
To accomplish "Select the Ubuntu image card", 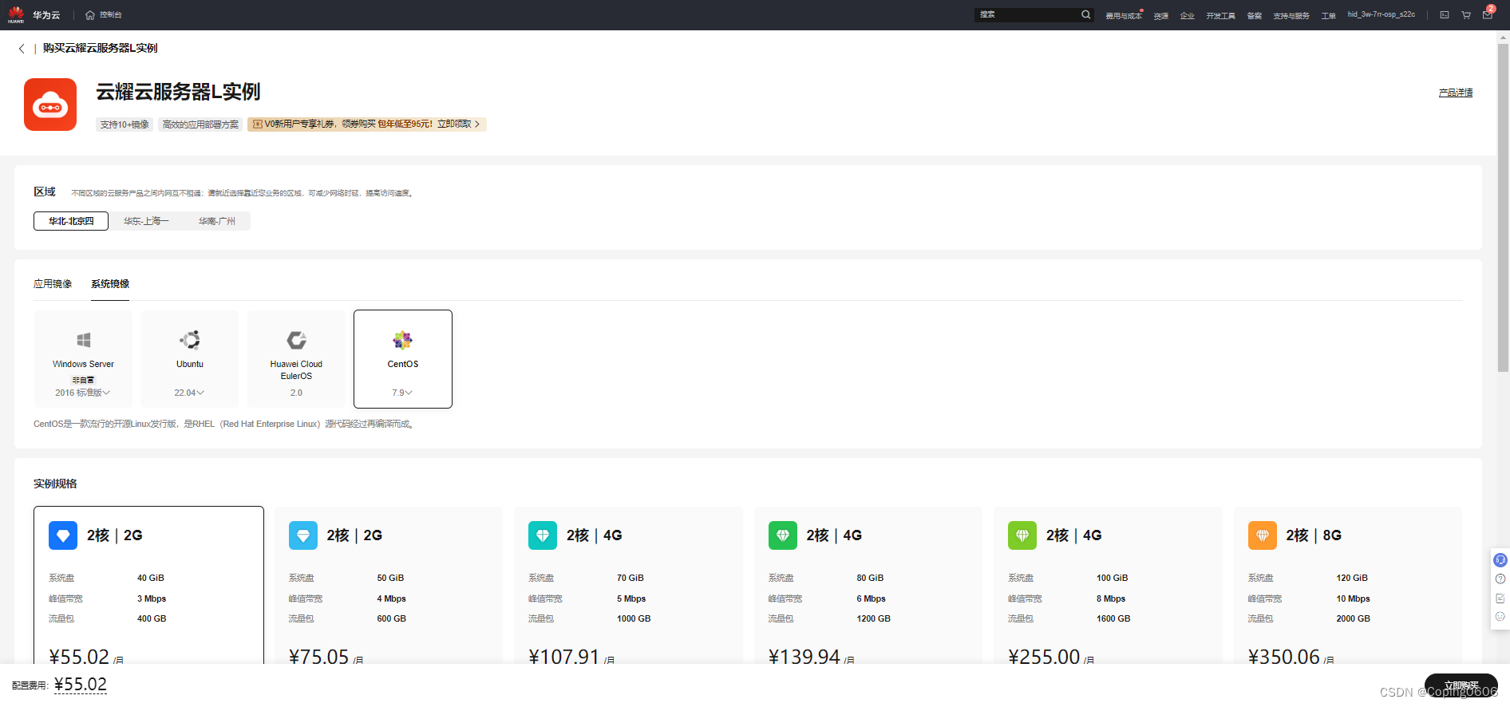I will (190, 359).
